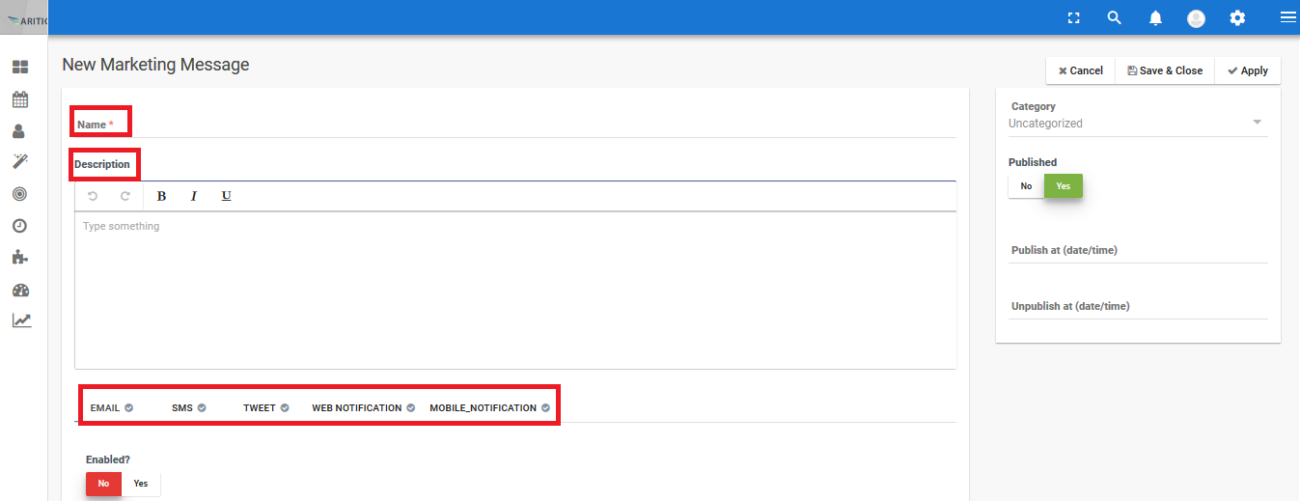Open the line chart reports icon

click(x=20, y=320)
